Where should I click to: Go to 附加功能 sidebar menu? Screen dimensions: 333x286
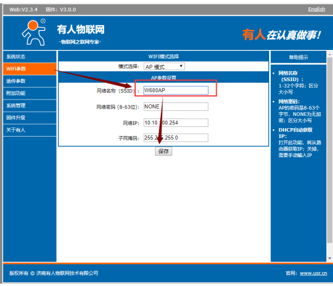(30, 93)
